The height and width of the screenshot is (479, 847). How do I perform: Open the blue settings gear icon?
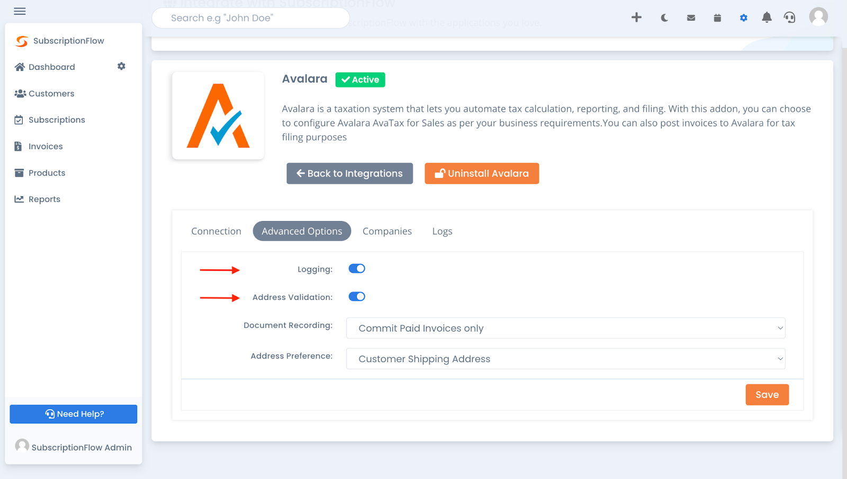point(743,18)
